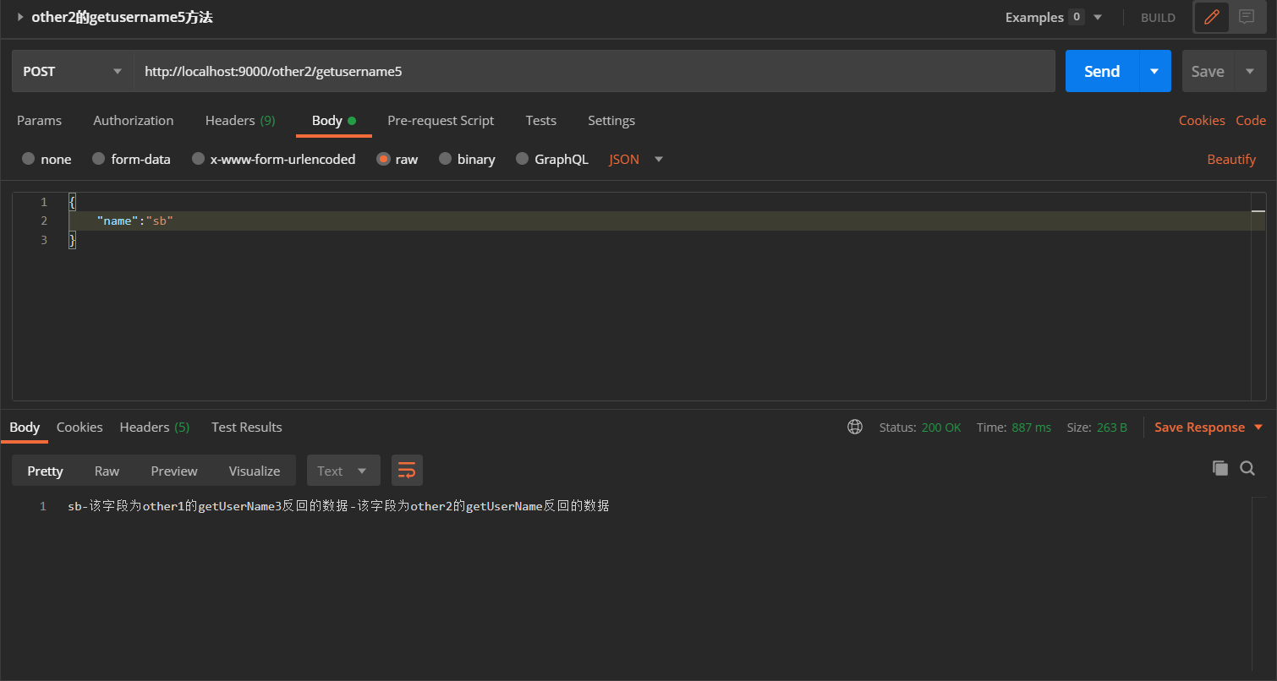Open the Pre-request Script tab

tap(441, 120)
